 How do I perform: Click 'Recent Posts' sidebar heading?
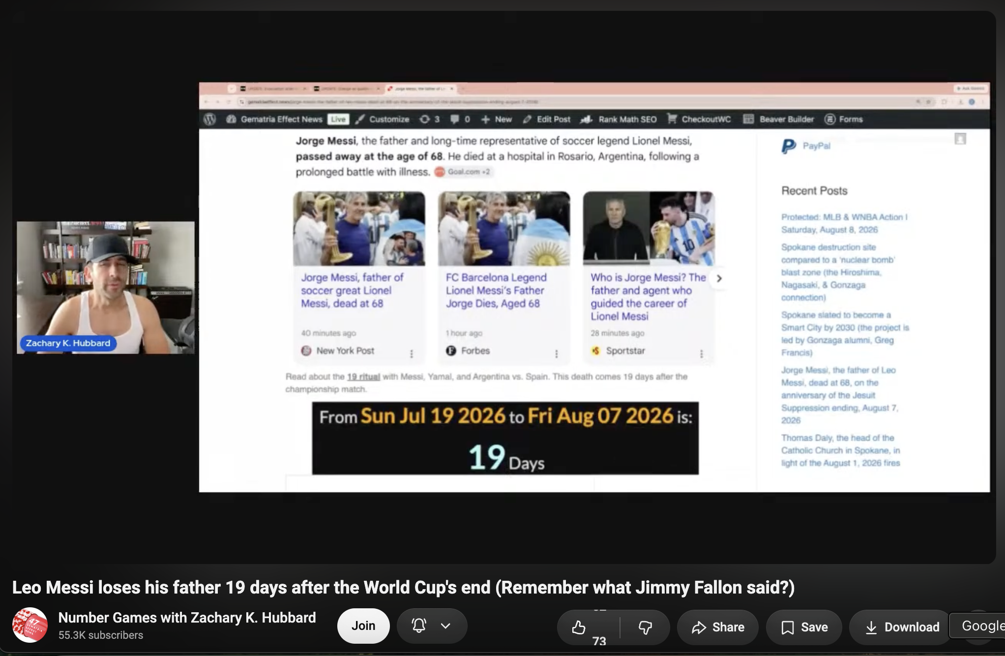815,191
